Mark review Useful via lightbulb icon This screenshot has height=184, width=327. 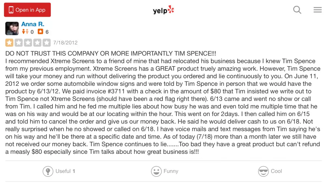click(x=48, y=171)
